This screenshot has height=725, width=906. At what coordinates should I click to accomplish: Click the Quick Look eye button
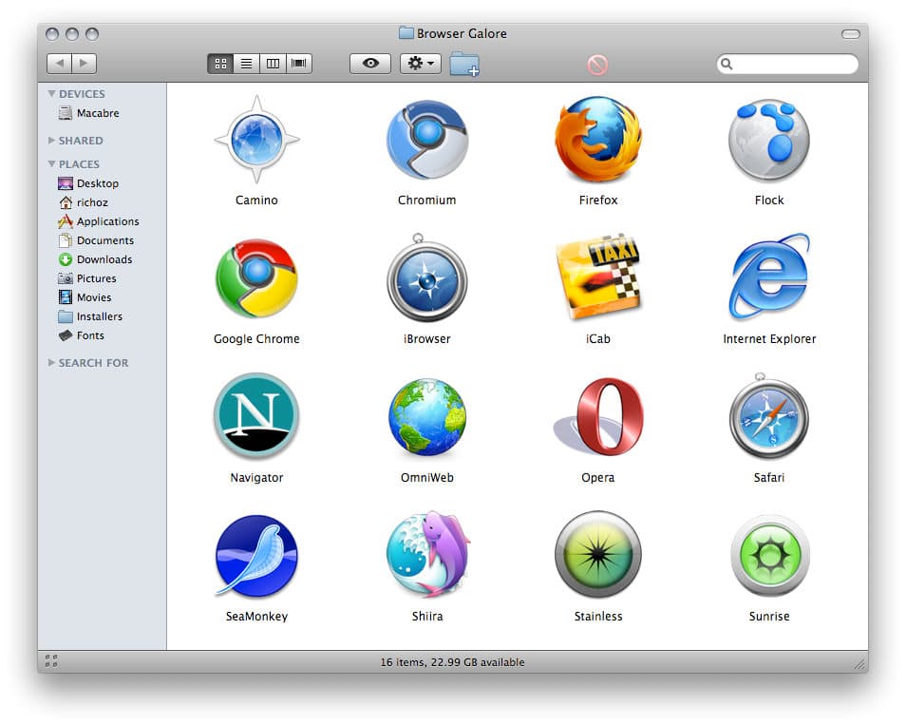coord(370,64)
